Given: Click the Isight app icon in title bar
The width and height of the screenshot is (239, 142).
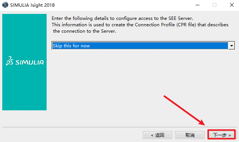Looking at the screenshot, I should pos(5,5).
